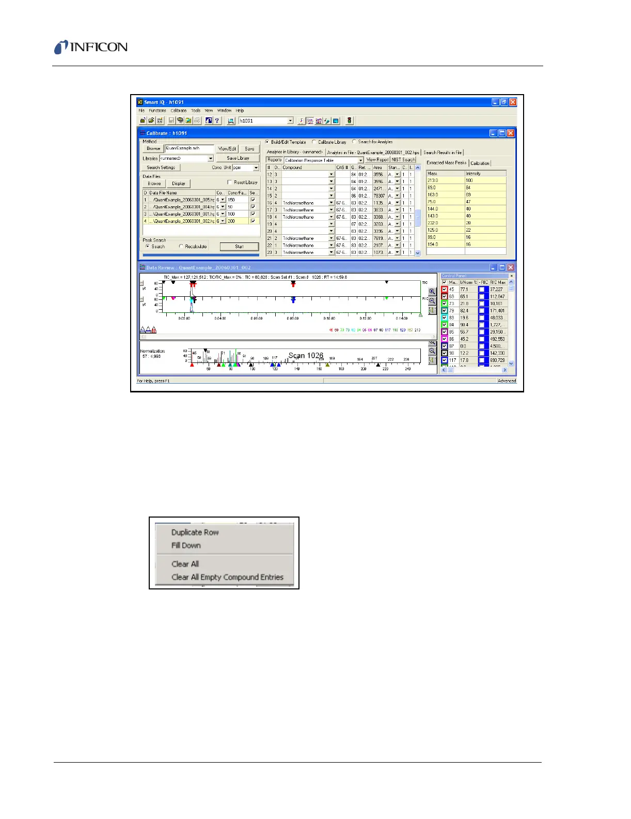Choose Fill Down in the context menu

click(x=186, y=545)
